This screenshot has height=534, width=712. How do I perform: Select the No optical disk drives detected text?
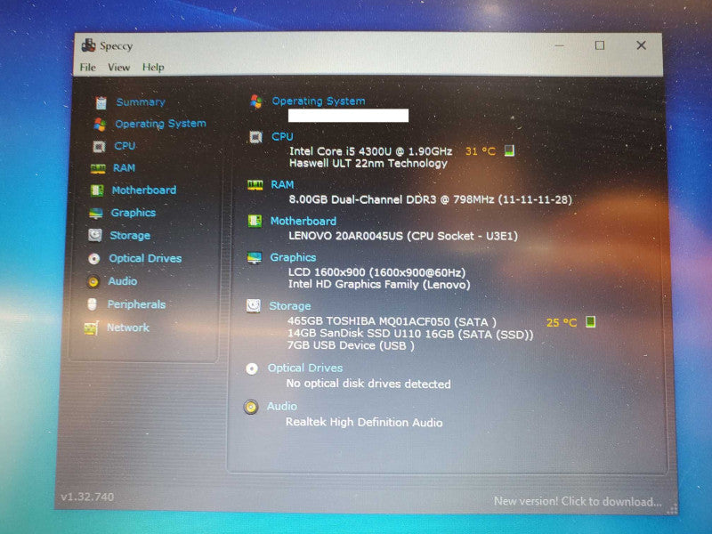[368, 384]
